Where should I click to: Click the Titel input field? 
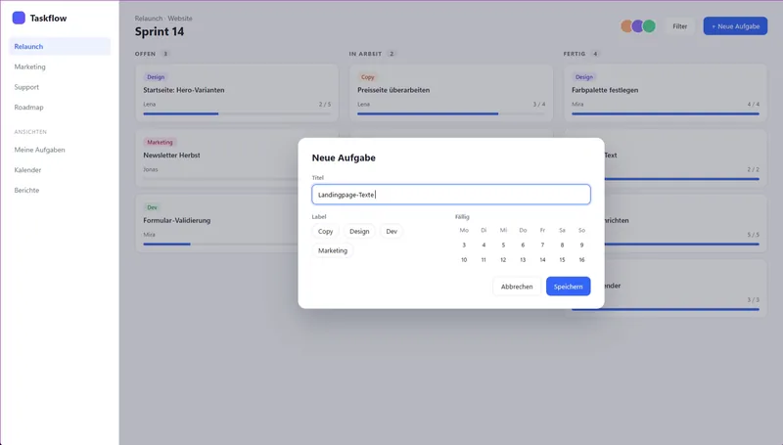(451, 195)
